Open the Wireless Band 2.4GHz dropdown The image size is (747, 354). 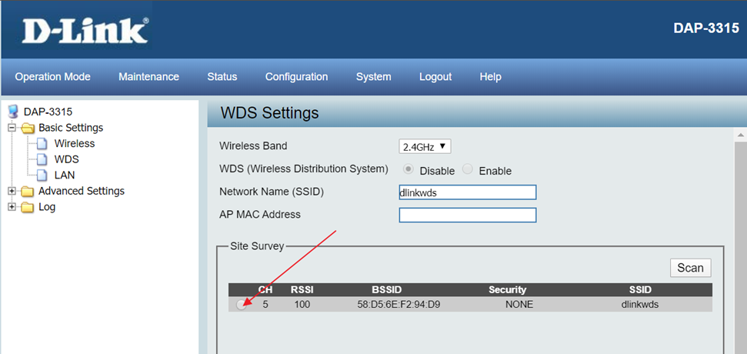point(425,146)
